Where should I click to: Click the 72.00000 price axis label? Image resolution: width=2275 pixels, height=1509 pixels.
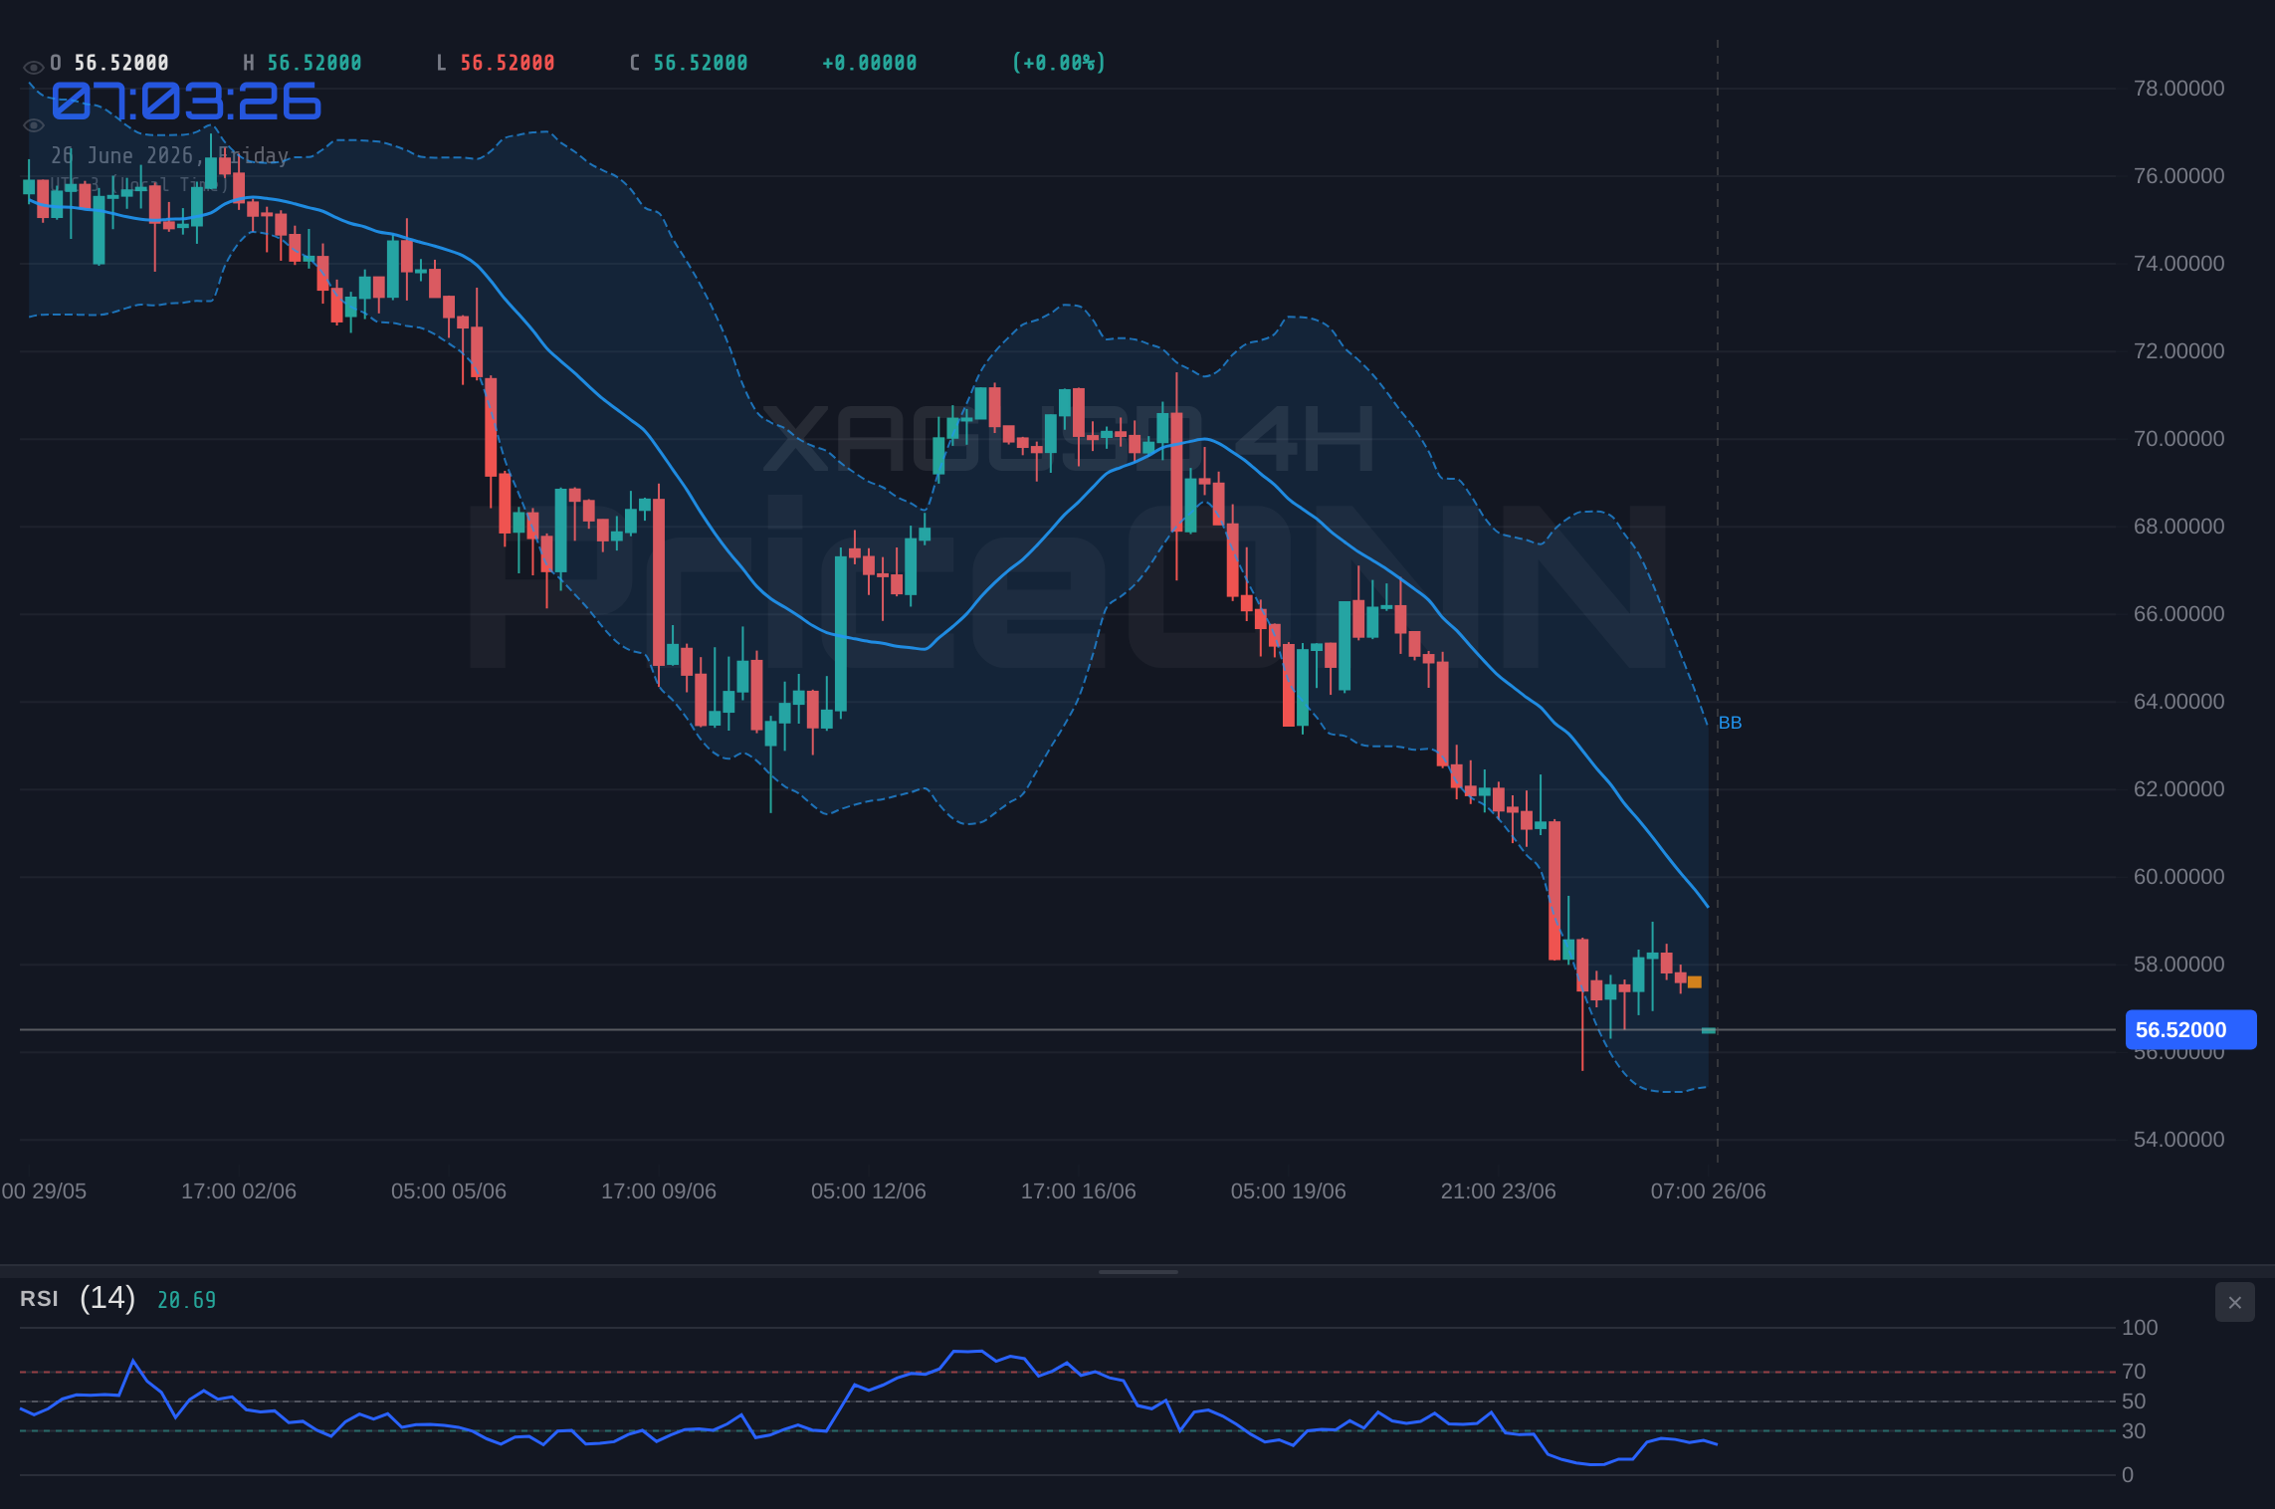2178,351
